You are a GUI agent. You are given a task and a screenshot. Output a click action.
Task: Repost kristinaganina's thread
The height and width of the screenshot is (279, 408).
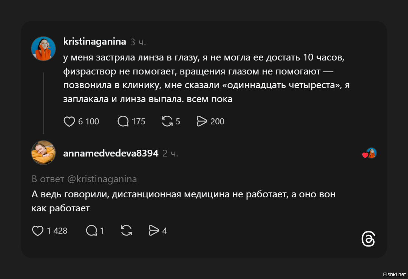click(167, 121)
